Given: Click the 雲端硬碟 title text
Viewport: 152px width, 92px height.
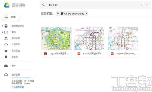Looking at the screenshot, I should click(x=18, y=5).
